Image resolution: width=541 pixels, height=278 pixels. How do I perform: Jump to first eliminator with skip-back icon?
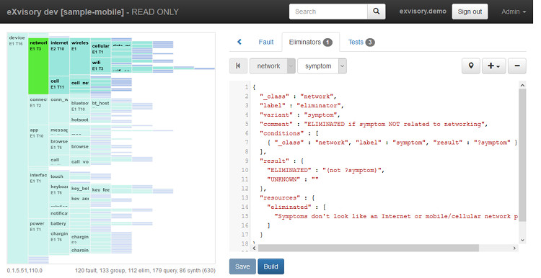pos(238,66)
